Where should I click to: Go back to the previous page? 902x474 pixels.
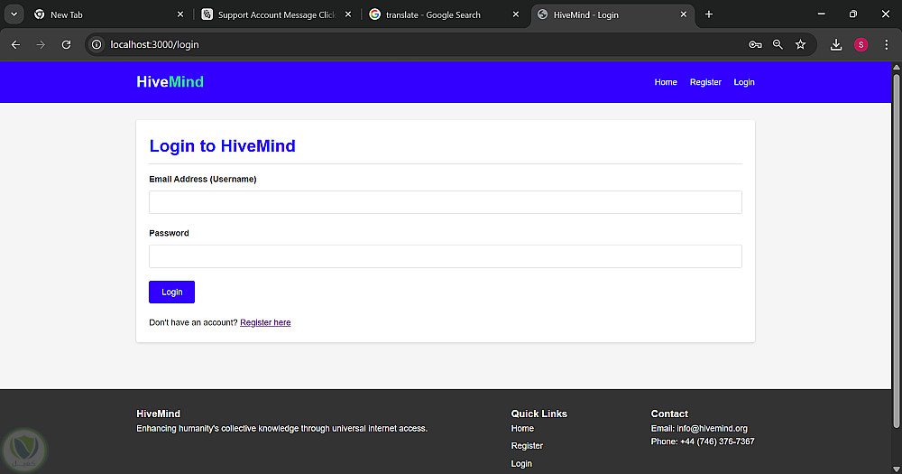(x=15, y=44)
